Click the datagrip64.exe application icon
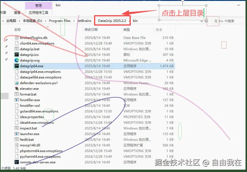Screen dimensions: 247x172 [16, 66]
